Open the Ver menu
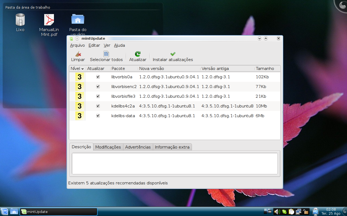This screenshot has height=216, width=347. (x=107, y=45)
